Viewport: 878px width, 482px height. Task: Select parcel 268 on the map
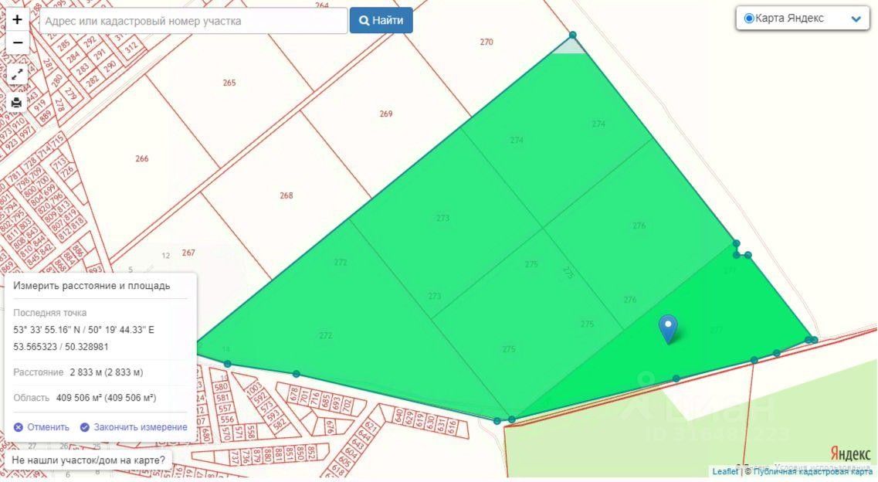tap(286, 195)
